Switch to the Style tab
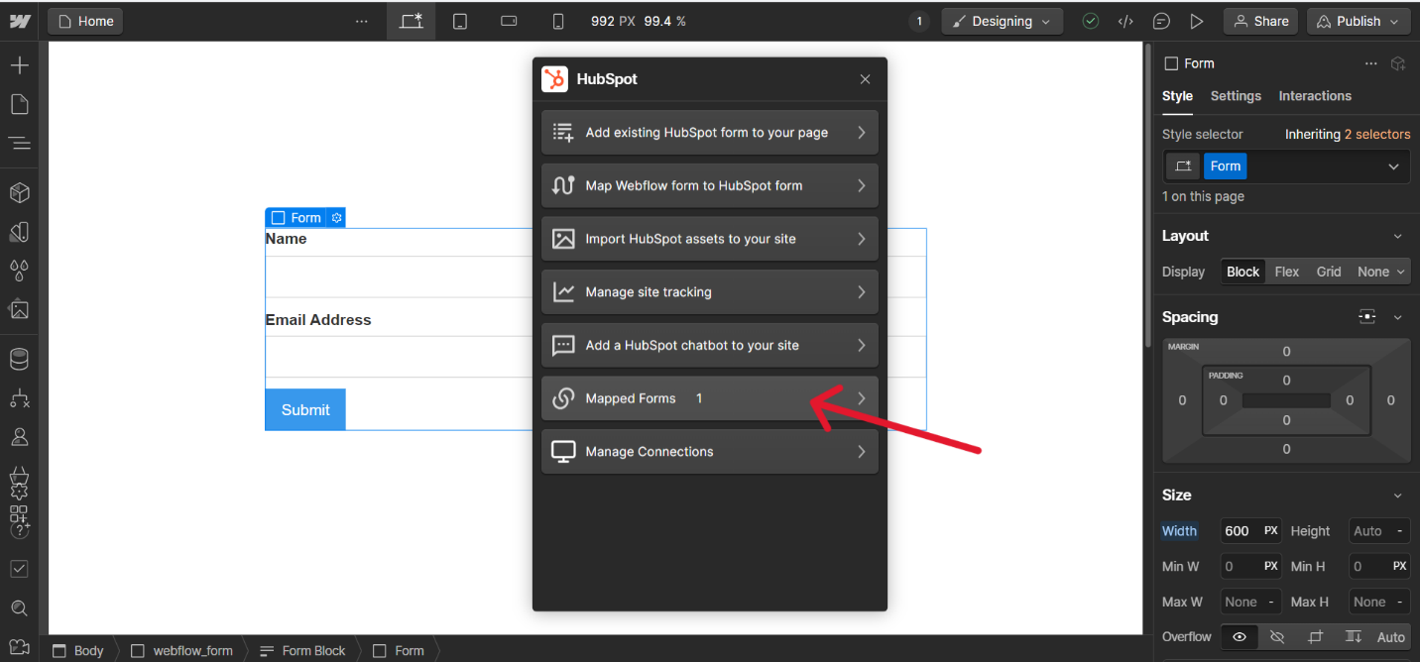The width and height of the screenshot is (1420, 662). tap(1177, 96)
